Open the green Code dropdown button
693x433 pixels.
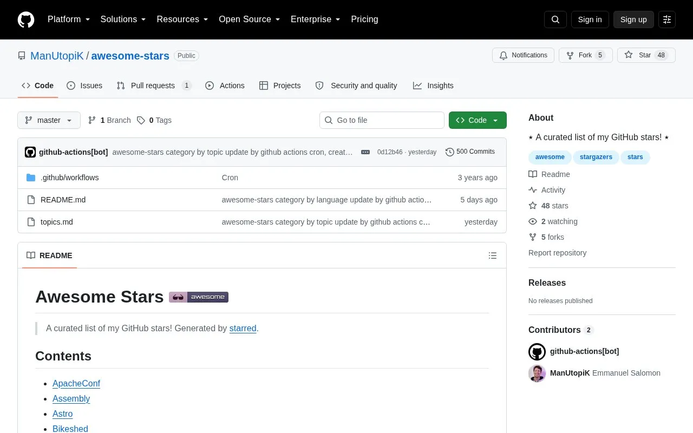click(478, 120)
